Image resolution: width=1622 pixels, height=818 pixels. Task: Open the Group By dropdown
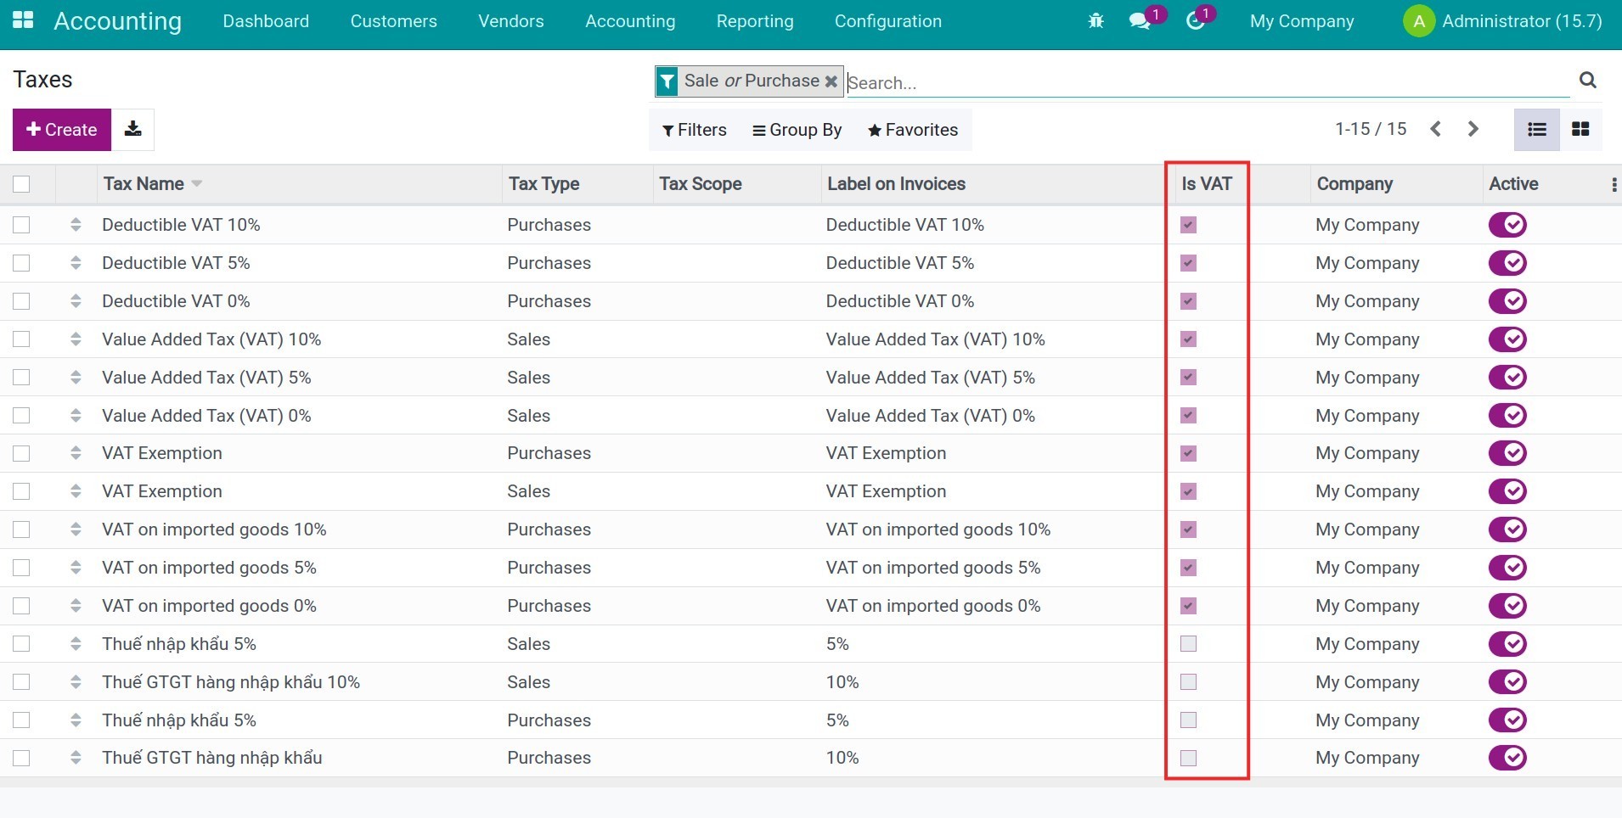click(797, 130)
